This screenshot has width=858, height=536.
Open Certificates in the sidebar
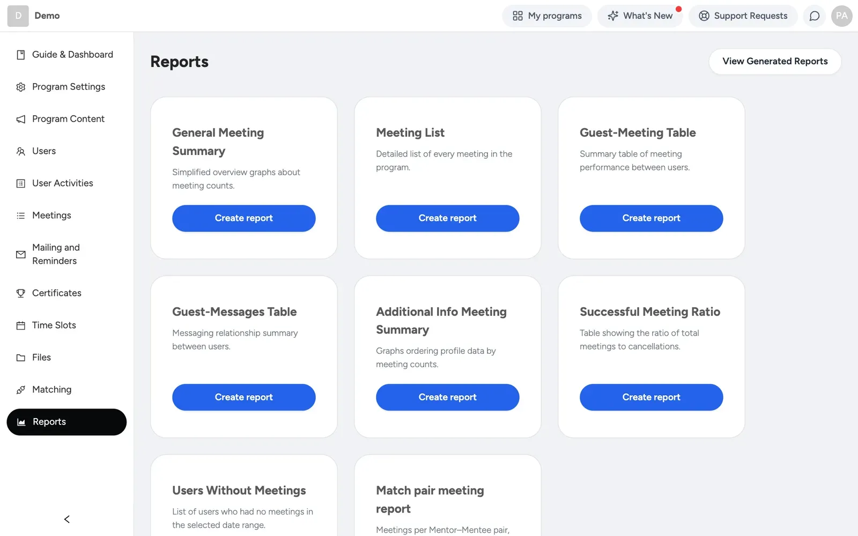point(66,293)
